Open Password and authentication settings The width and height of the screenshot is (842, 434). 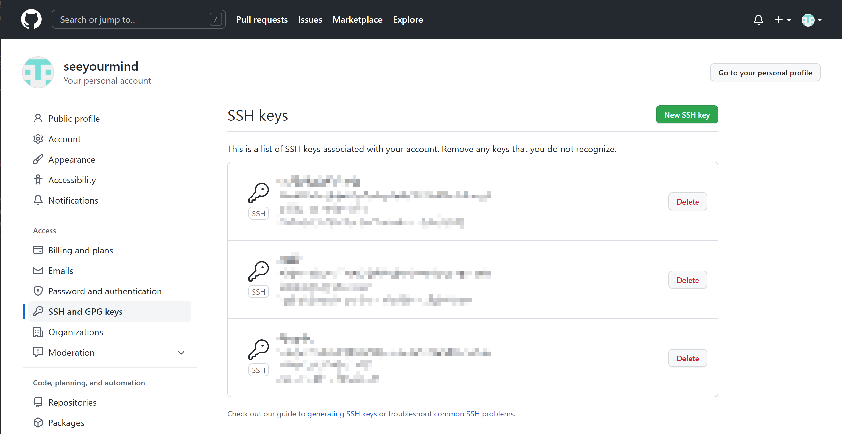point(105,291)
